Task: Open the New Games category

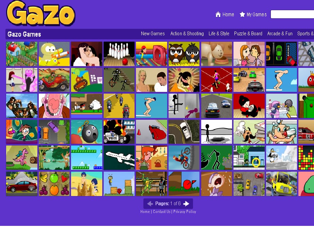Action: (153, 34)
